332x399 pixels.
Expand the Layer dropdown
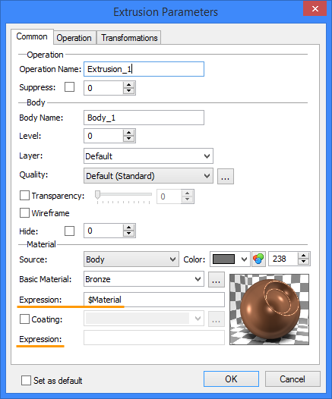(148, 156)
